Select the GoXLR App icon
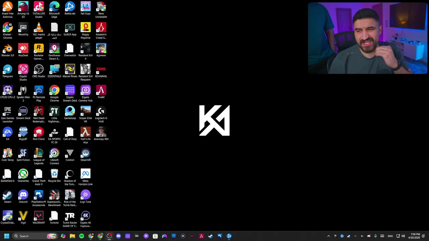The image size is (429, 241). pos(70,29)
